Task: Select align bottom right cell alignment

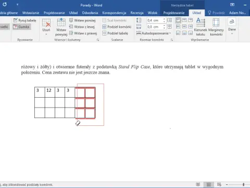Action: [x=190, y=33]
